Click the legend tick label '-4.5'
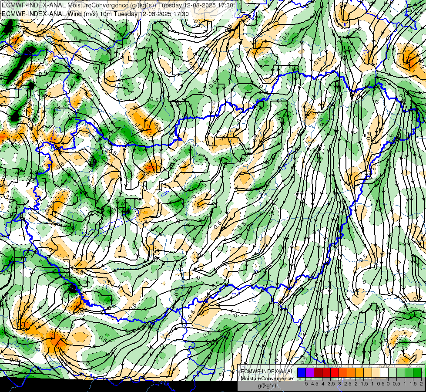The width and height of the screenshot is (426, 392). 314,384
